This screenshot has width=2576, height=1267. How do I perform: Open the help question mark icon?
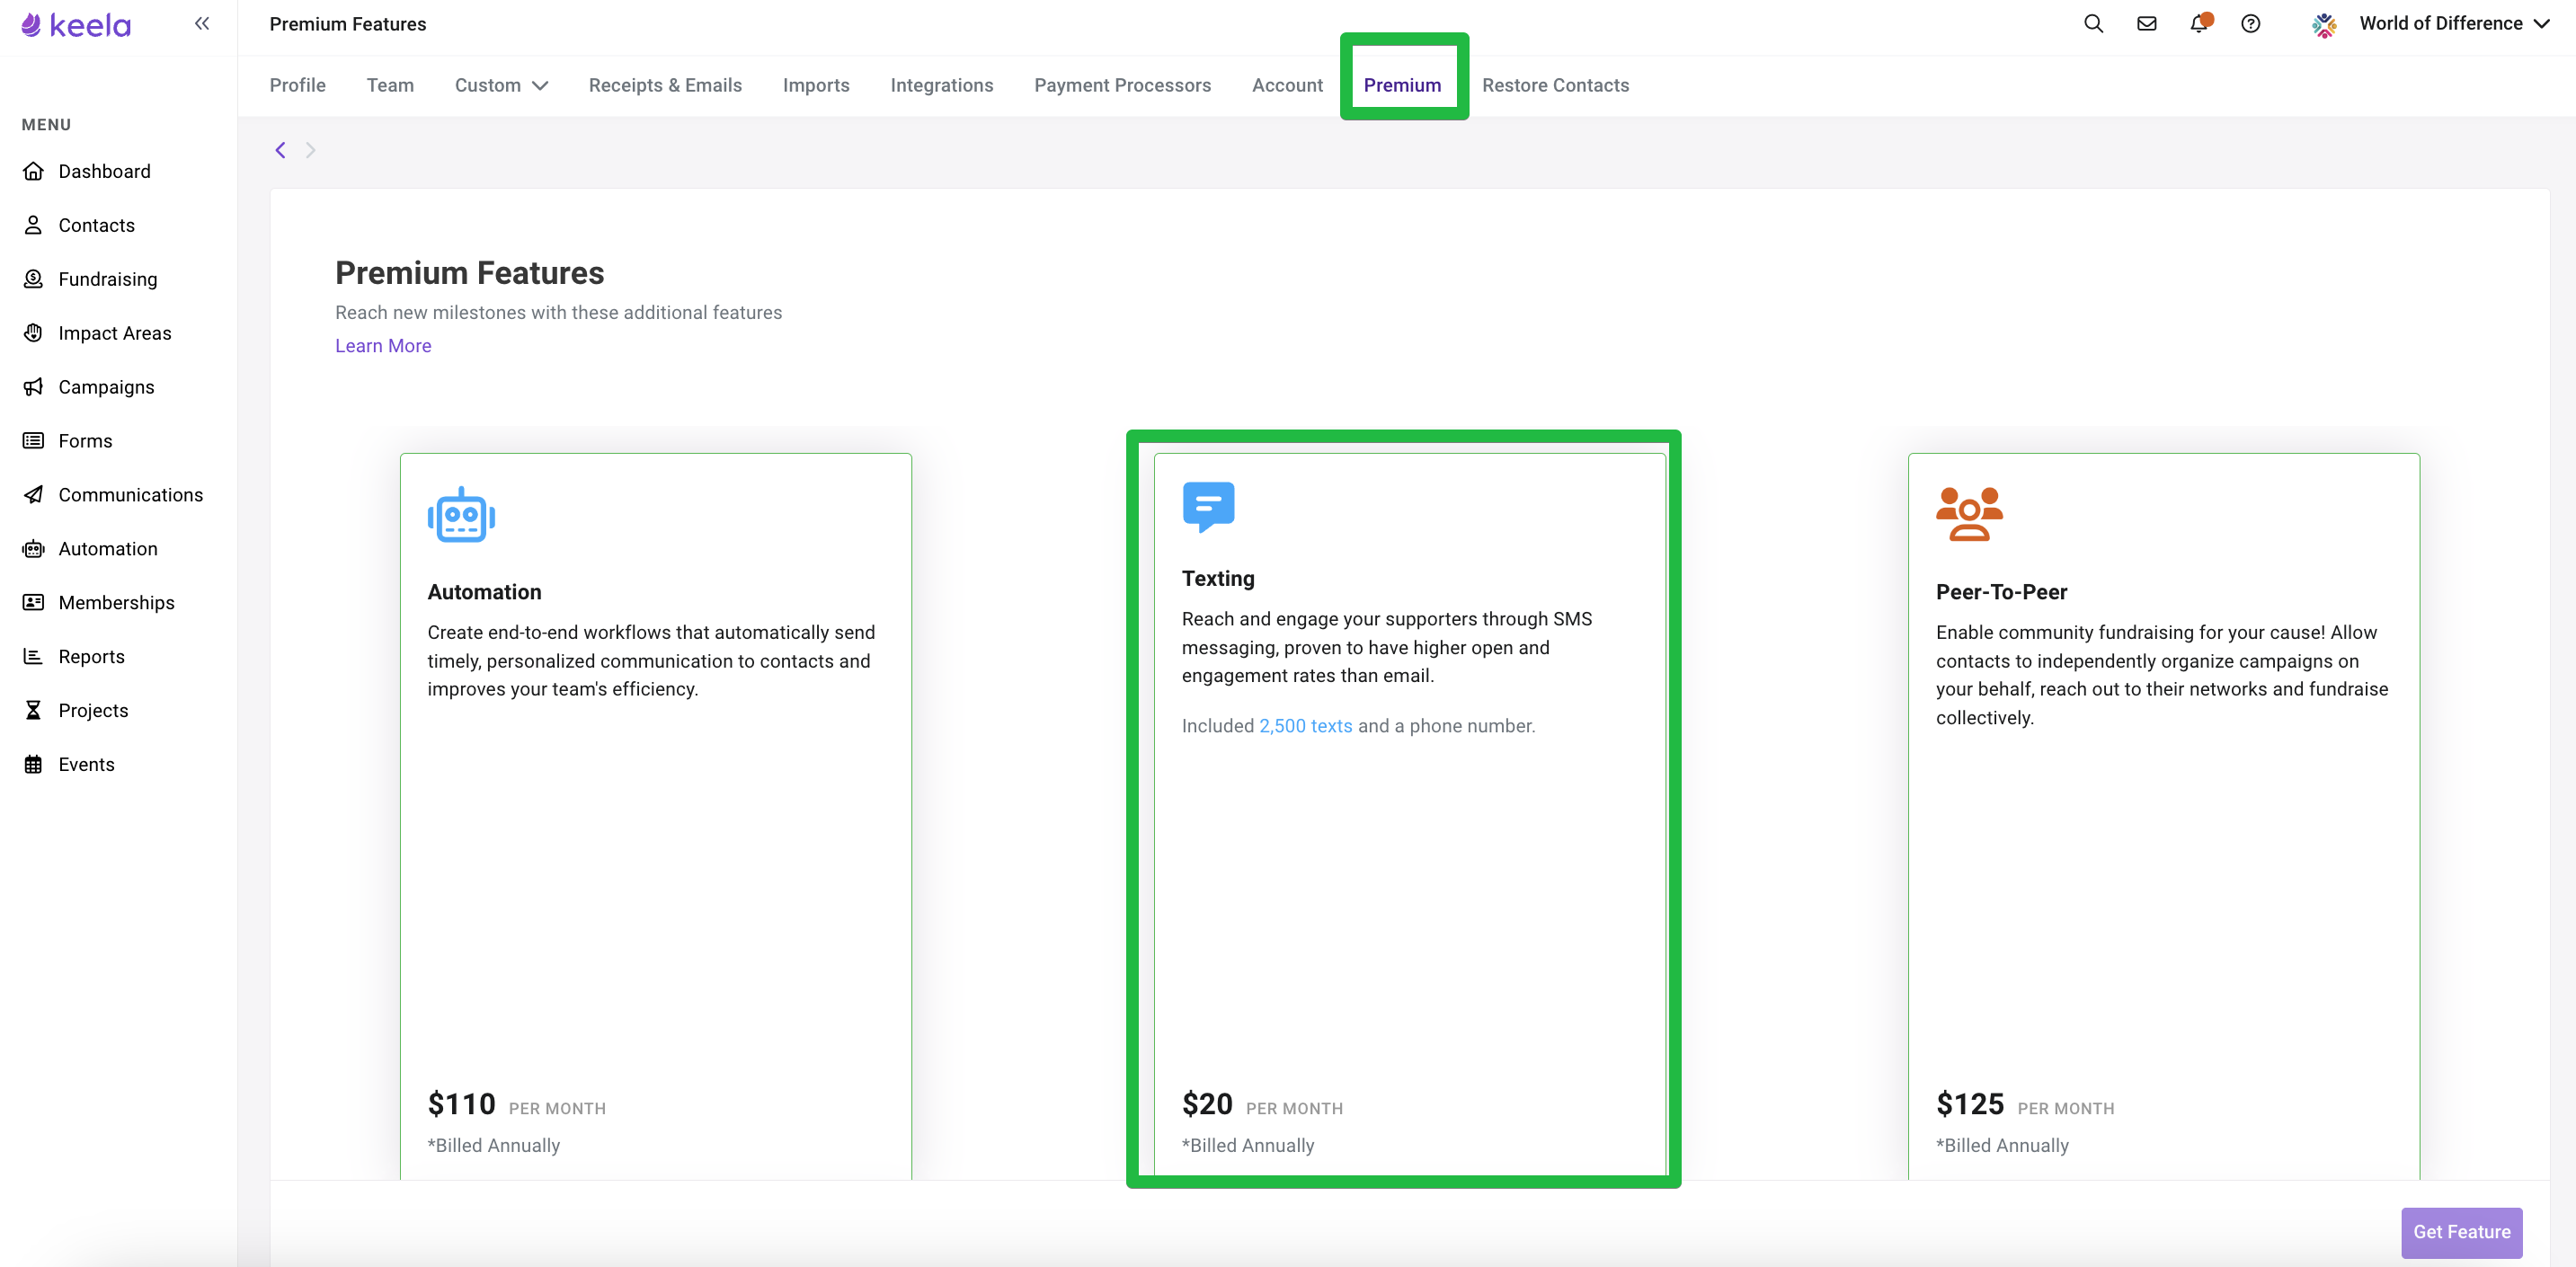tap(2250, 23)
